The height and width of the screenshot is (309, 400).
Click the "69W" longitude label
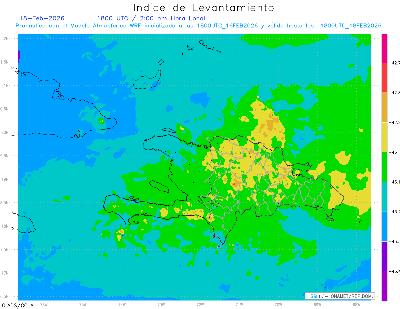click(317, 304)
